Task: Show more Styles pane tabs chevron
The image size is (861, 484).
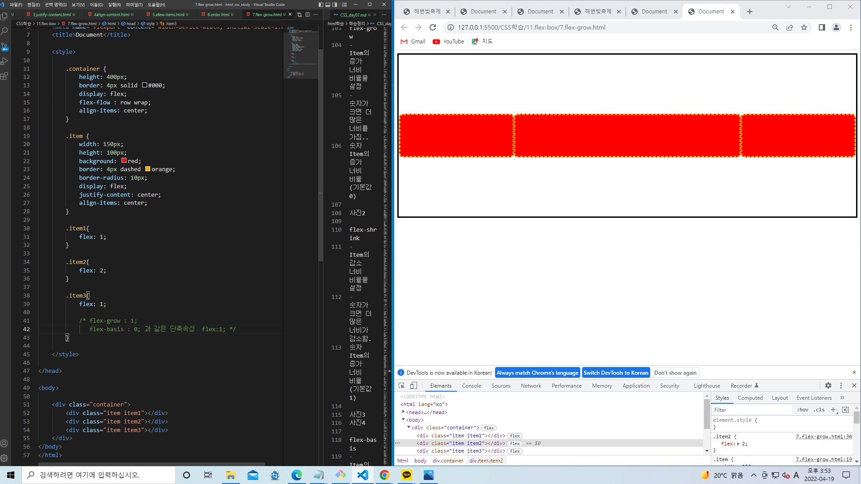Action: 843,398
